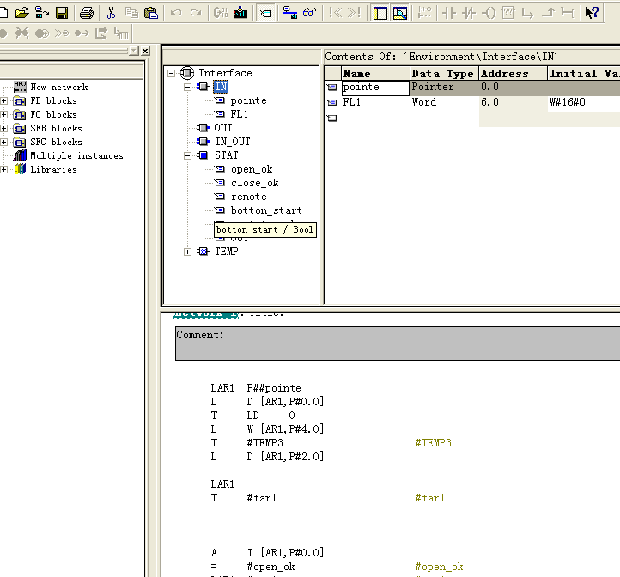Insert output coil icon
Viewport: 620px width, 577px height.
pos(489,13)
